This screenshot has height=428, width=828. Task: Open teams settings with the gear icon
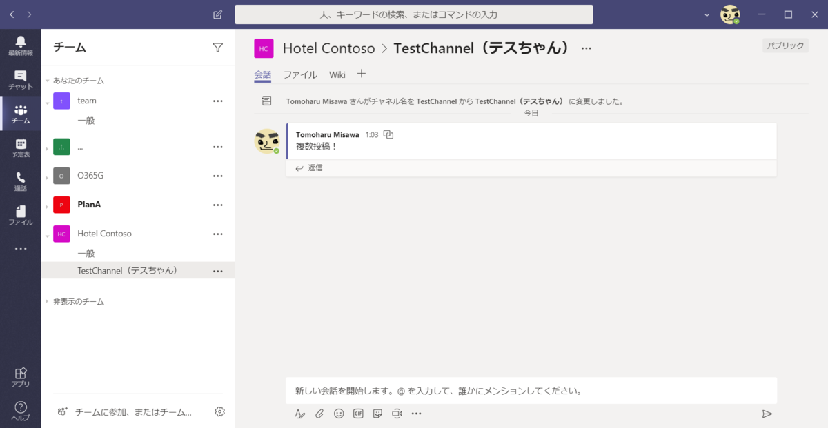[219, 411]
